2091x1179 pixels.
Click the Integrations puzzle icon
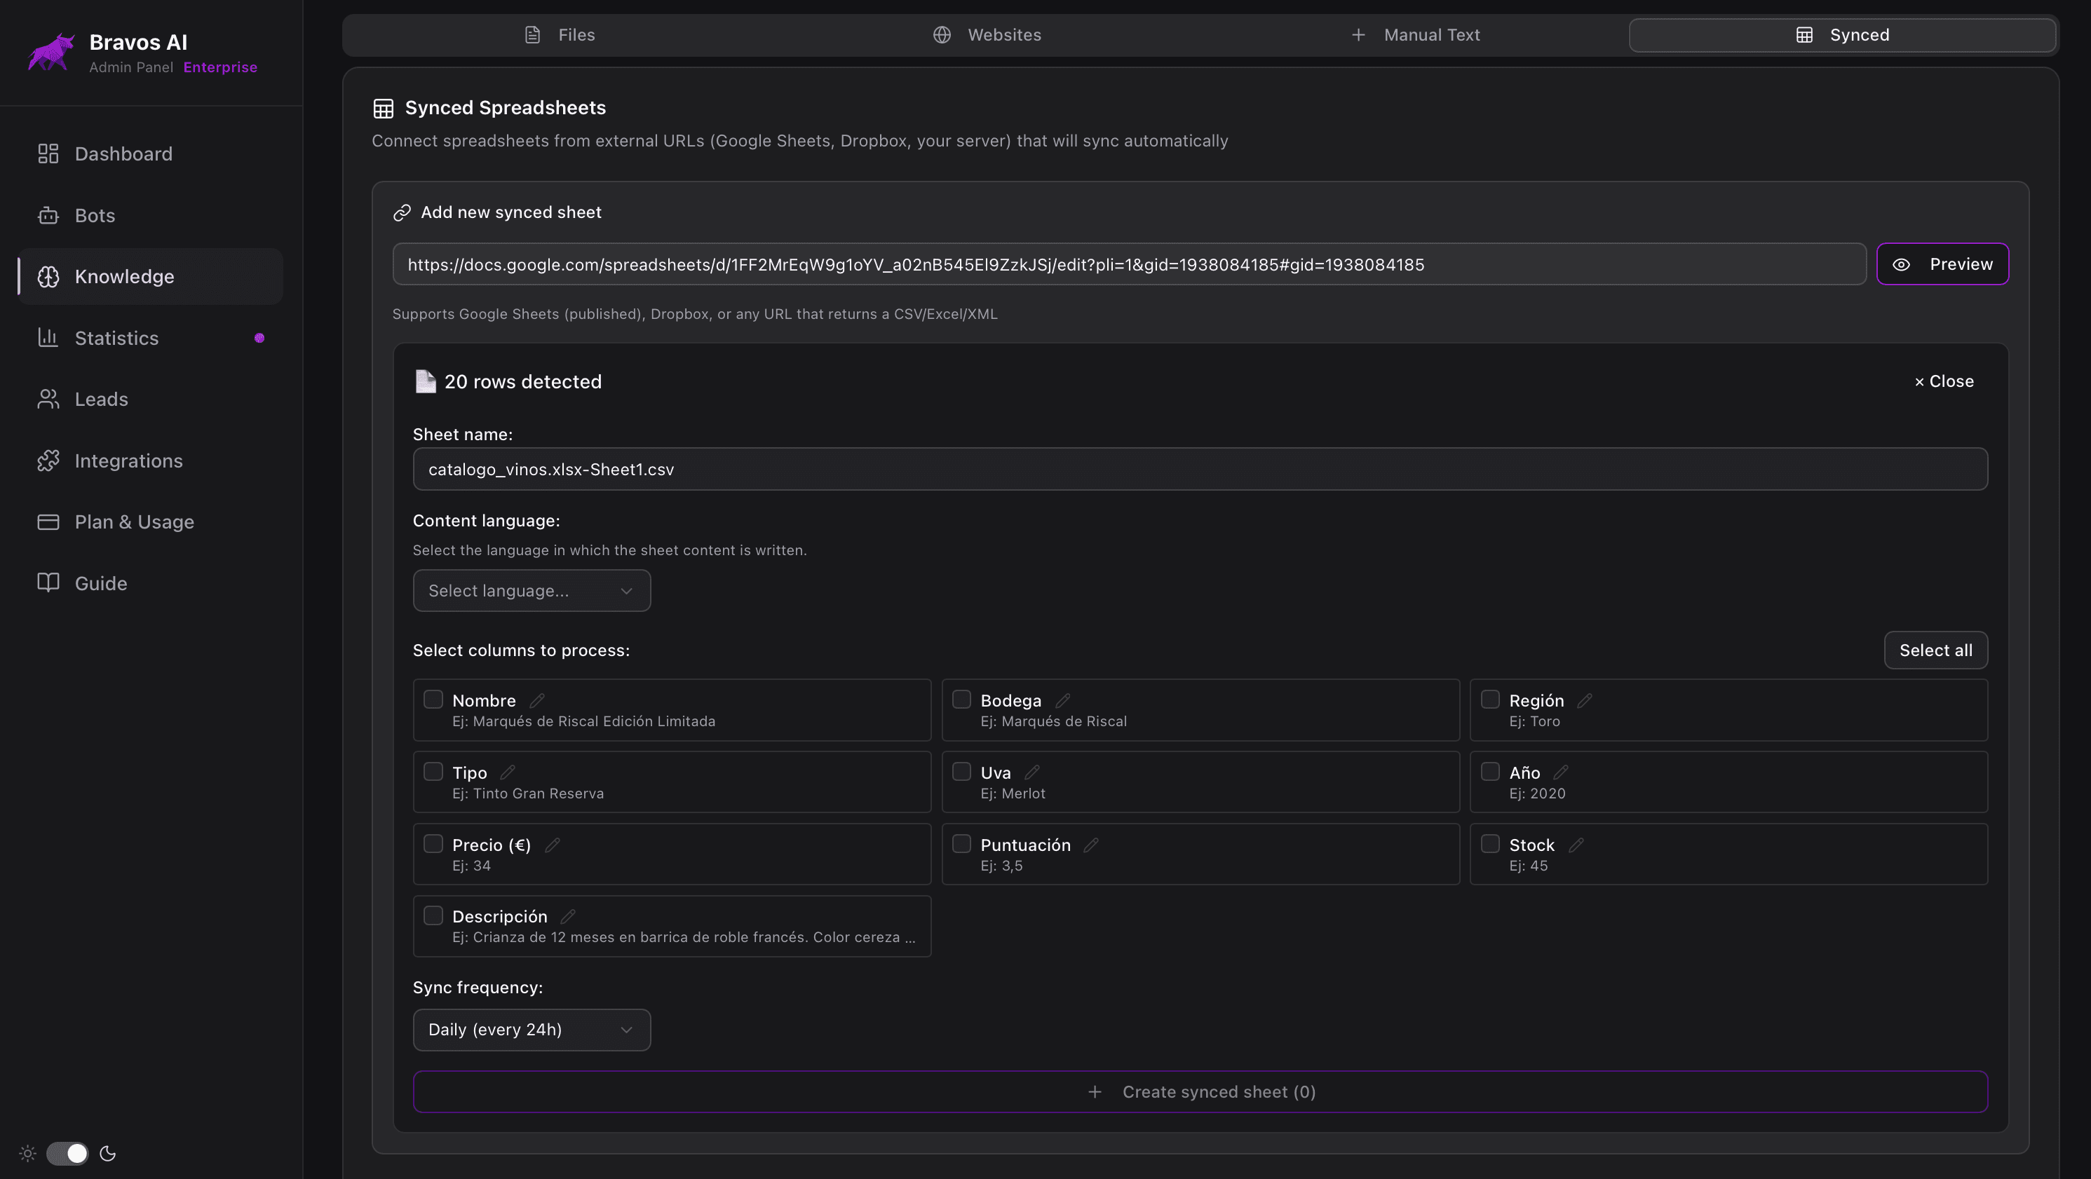[48, 460]
